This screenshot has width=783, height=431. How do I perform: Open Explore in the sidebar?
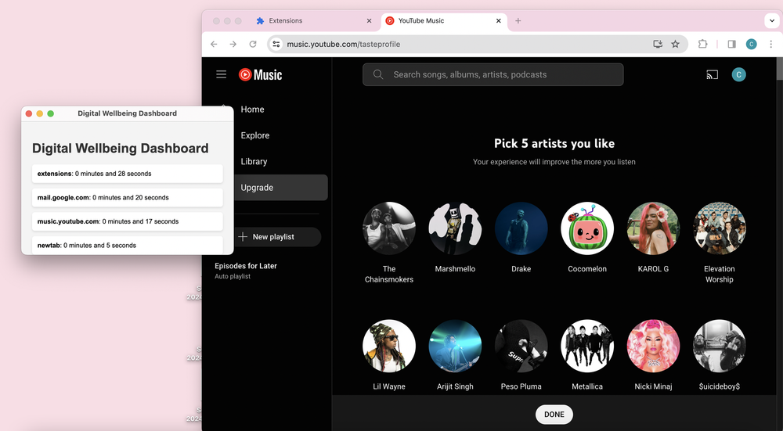click(x=254, y=135)
